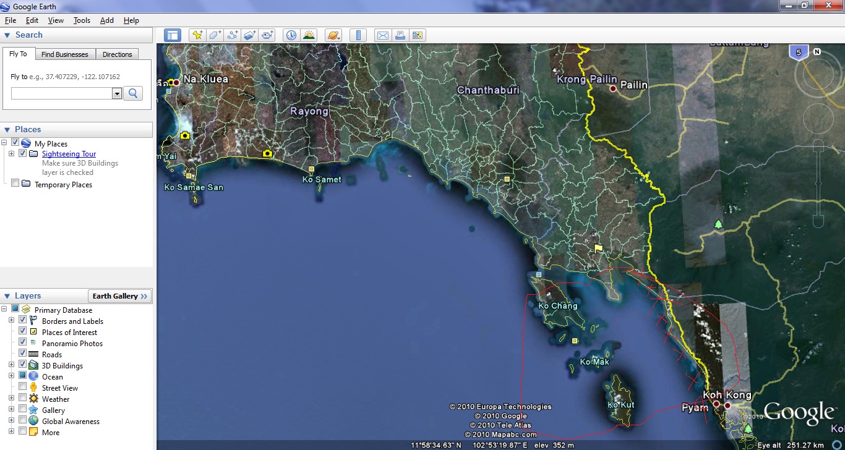Select the Fly To tab

click(x=19, y=54)
